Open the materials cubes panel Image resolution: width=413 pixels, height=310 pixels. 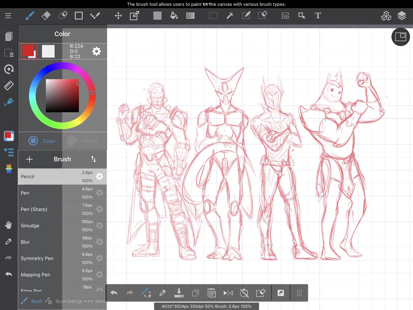click(x=386, y=16)
